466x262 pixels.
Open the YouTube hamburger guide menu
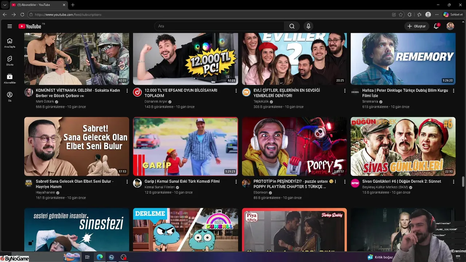point(10,26)
